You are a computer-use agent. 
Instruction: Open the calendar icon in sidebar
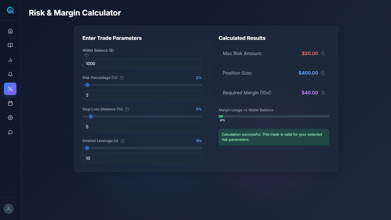[10, 103]
